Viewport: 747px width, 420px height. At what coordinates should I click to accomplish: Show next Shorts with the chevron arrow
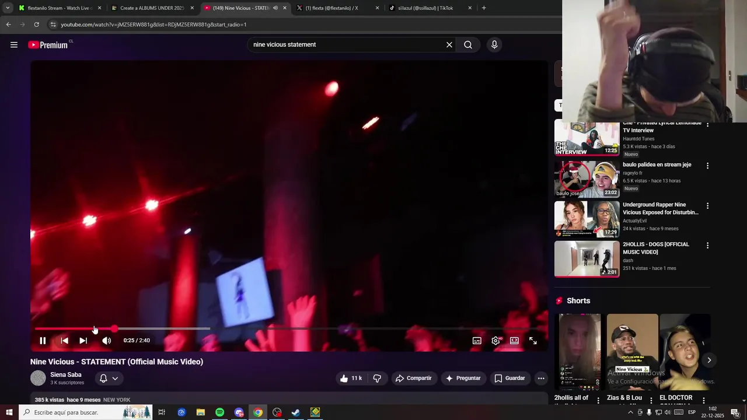(709, 360)
